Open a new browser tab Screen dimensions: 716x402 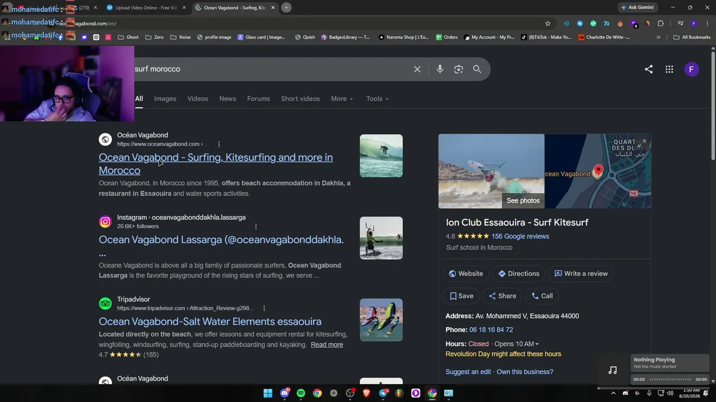(286, 7)
